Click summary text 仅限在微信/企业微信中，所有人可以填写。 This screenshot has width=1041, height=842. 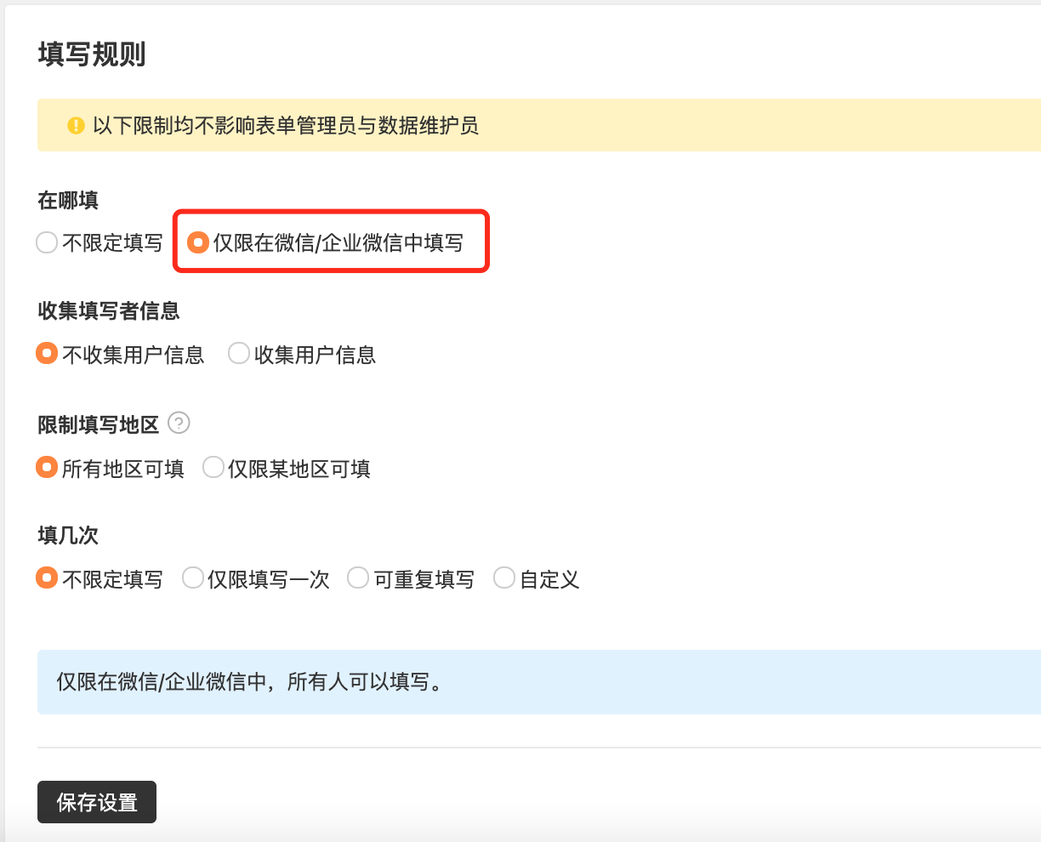click(251, 681)
